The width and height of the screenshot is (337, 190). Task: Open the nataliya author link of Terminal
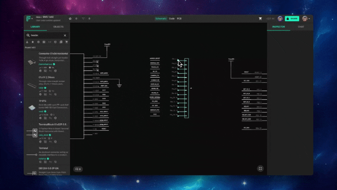pos(42,159)
